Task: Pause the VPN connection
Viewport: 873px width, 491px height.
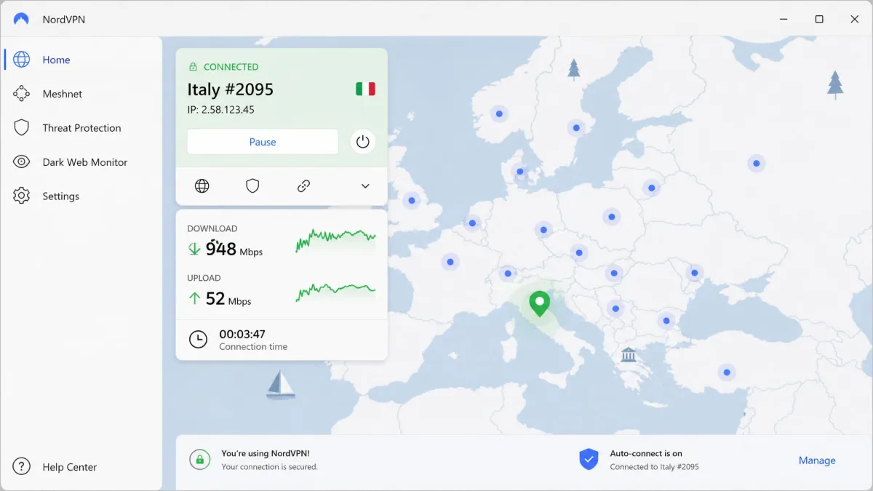Action: [263, 142]
